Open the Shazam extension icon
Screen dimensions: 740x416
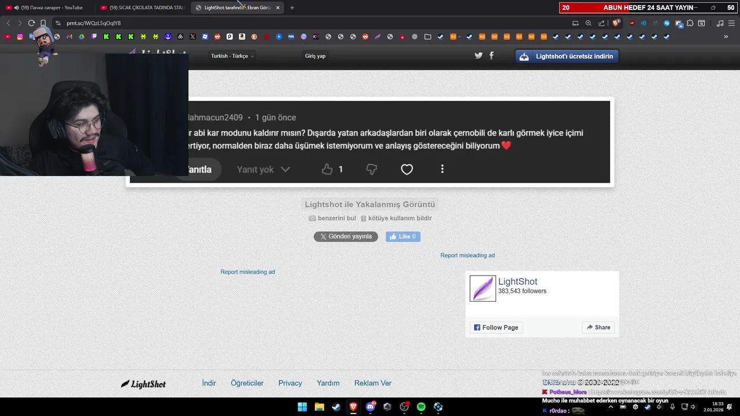point(667,23)
